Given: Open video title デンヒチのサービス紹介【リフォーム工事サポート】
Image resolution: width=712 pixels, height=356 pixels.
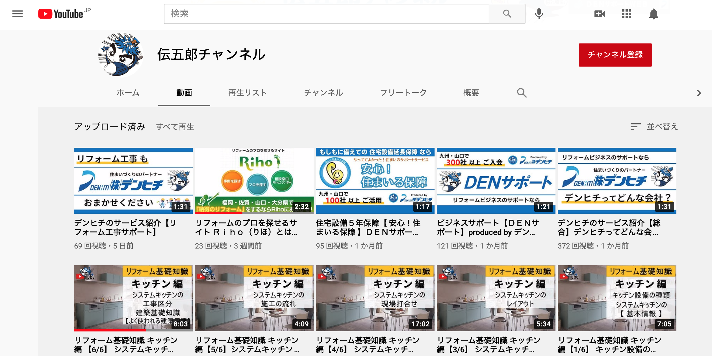Looking at the screenshot, I should 125,227.
